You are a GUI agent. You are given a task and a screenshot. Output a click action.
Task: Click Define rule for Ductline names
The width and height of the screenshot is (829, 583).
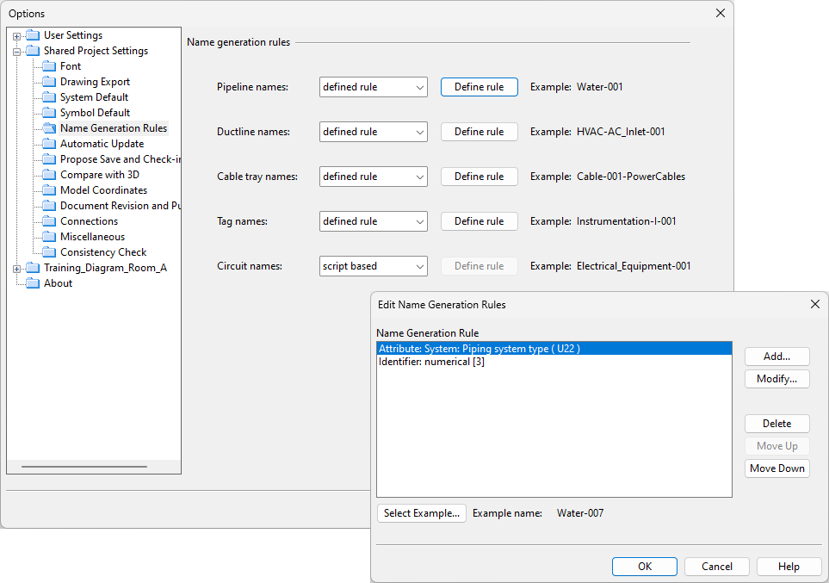[479, 132]
